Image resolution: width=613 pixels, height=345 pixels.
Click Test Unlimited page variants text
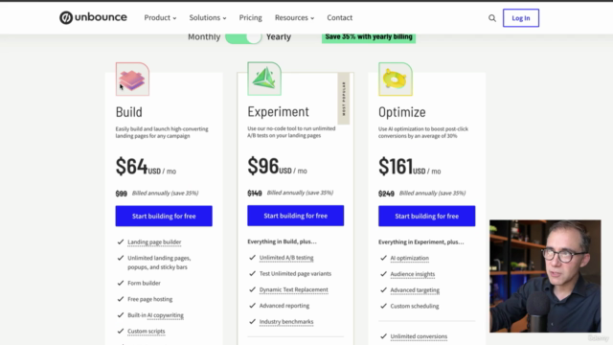tap(295, 273)
